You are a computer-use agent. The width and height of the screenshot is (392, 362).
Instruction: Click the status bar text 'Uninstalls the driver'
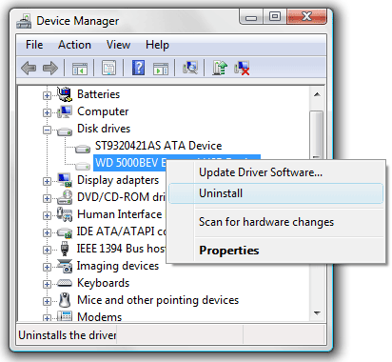click(x=68, y=335)
